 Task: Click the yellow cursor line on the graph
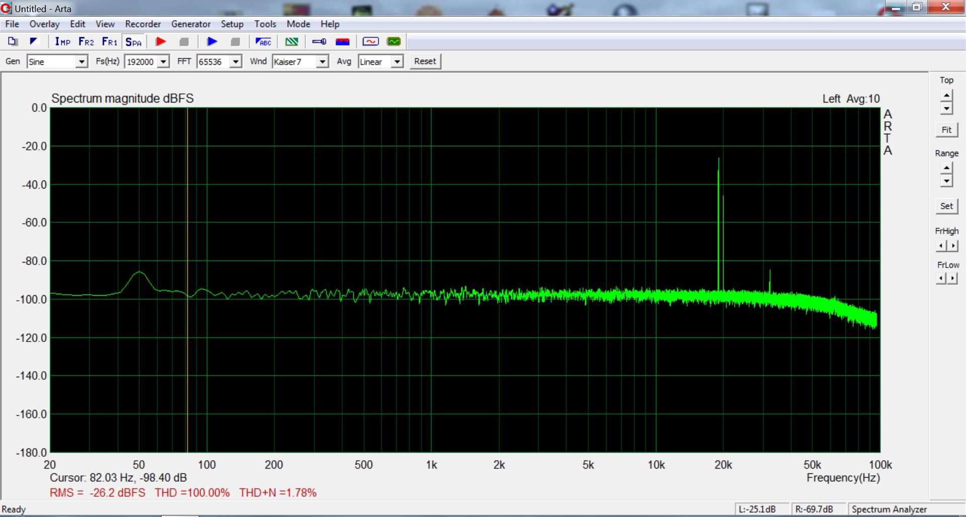point(187,280)
